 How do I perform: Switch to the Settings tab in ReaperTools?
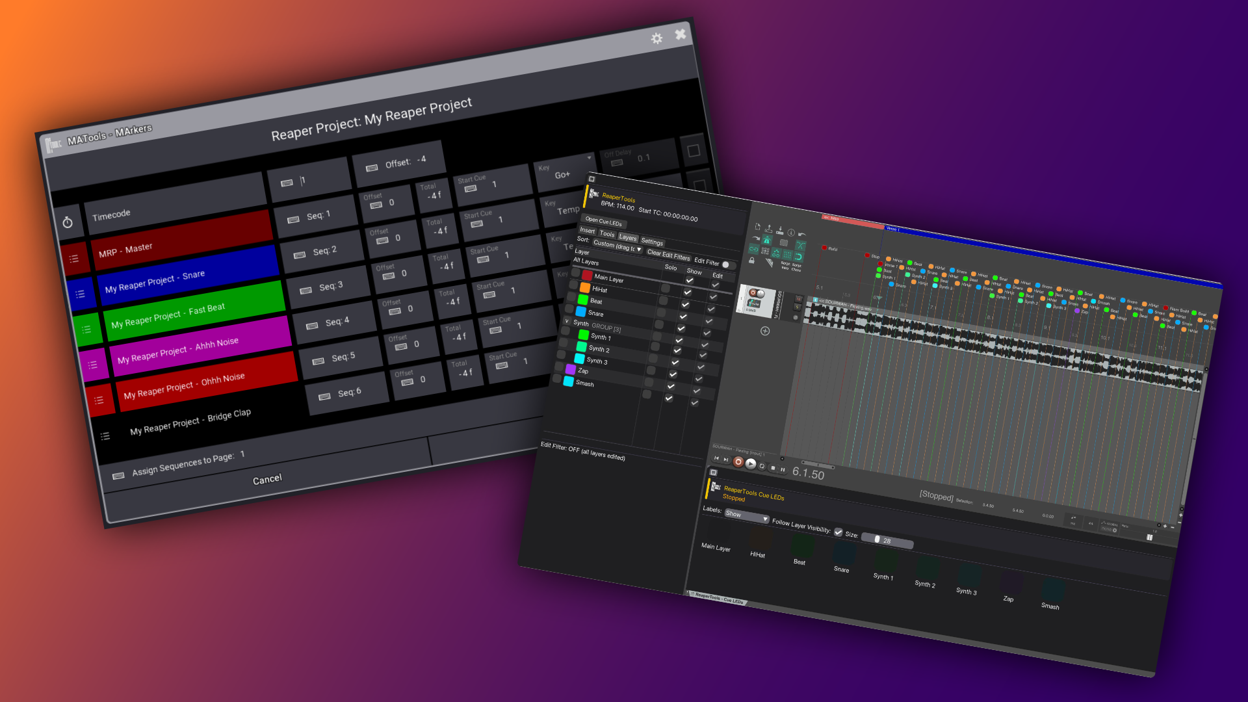[652, 242]
